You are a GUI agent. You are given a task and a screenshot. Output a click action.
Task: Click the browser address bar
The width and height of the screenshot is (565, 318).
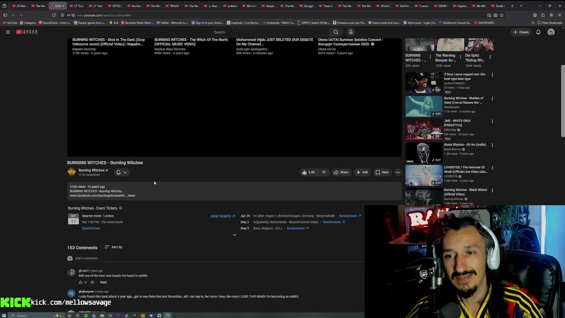pos(278,15)
